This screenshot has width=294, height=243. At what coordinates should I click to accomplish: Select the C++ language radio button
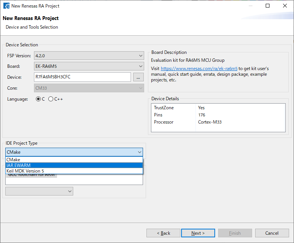pos(51,99)
